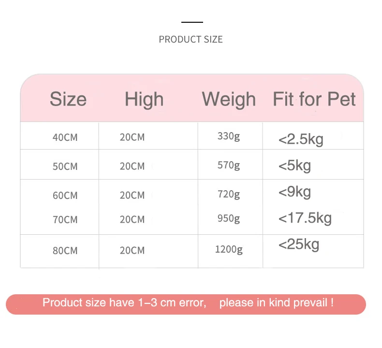Select the Fit for Pet header

[x=314, y=99]
